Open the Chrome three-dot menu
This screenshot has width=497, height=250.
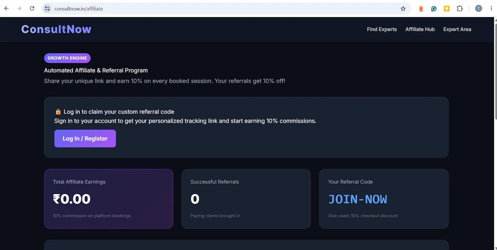tap(491, 9)
